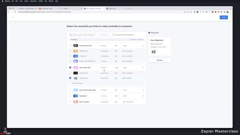
Task: Collapse the Gift Cards section chevron
Action: [x=143, y=67]
